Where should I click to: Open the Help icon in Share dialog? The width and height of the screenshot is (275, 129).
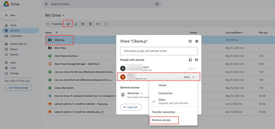point(190,41)
